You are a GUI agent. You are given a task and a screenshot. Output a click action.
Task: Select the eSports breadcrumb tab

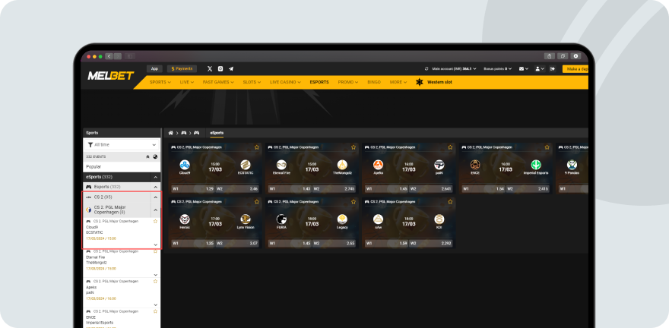click(x=217, y=133)
